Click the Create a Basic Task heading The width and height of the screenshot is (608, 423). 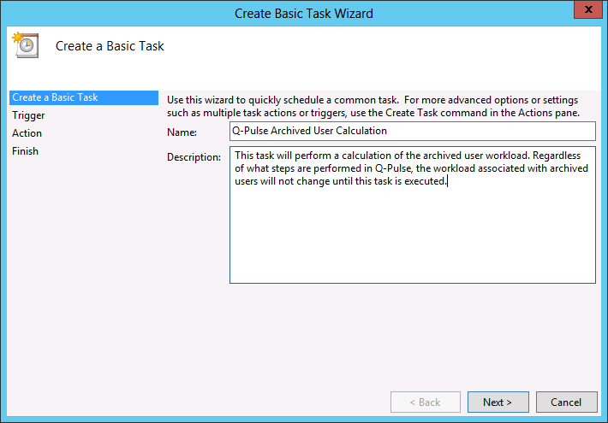(110, 46)
